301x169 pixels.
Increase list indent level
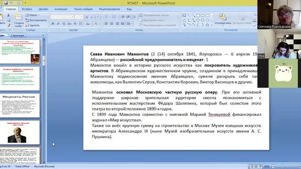coord(128,17)
